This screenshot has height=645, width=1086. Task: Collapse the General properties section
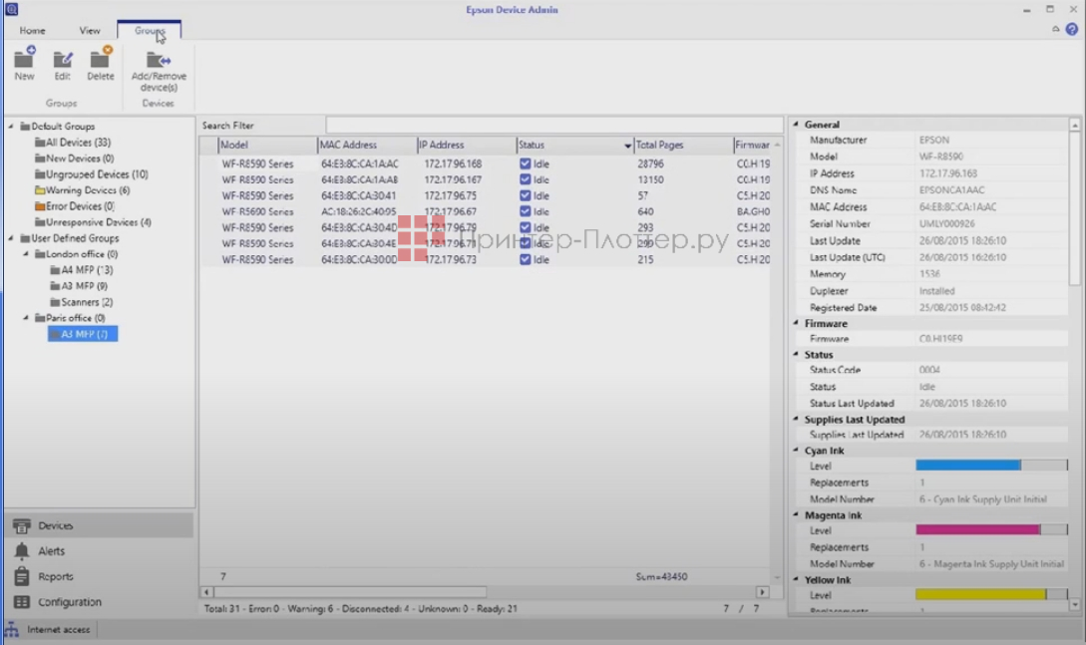point(796,125)
